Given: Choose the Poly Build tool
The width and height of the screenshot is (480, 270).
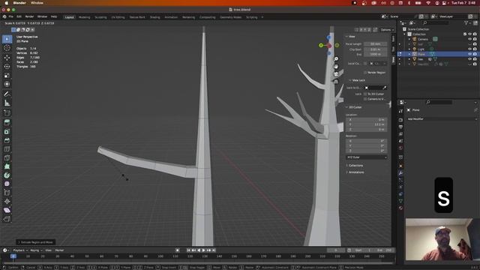Looking at the screenshot, I should tap(7, 166).
